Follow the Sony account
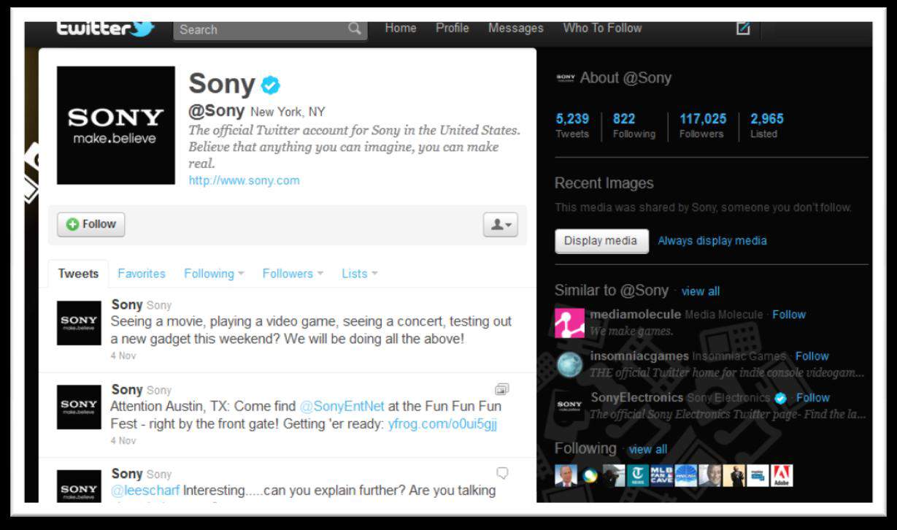The height and width of the screenshot is (530, 897). 91,225
